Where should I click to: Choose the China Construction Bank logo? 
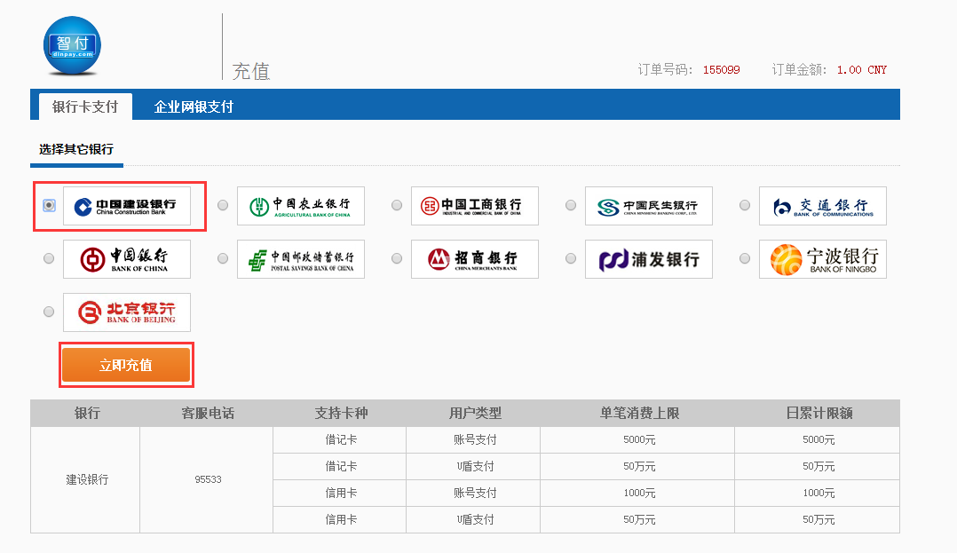point(127,206)
